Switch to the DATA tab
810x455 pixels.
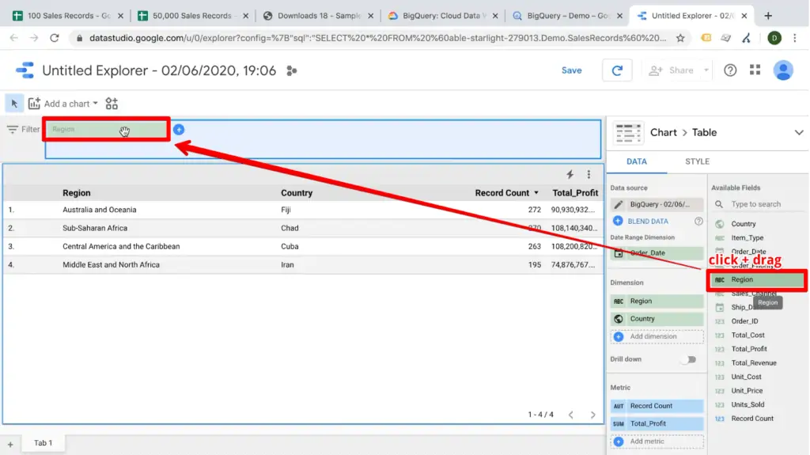637,162
